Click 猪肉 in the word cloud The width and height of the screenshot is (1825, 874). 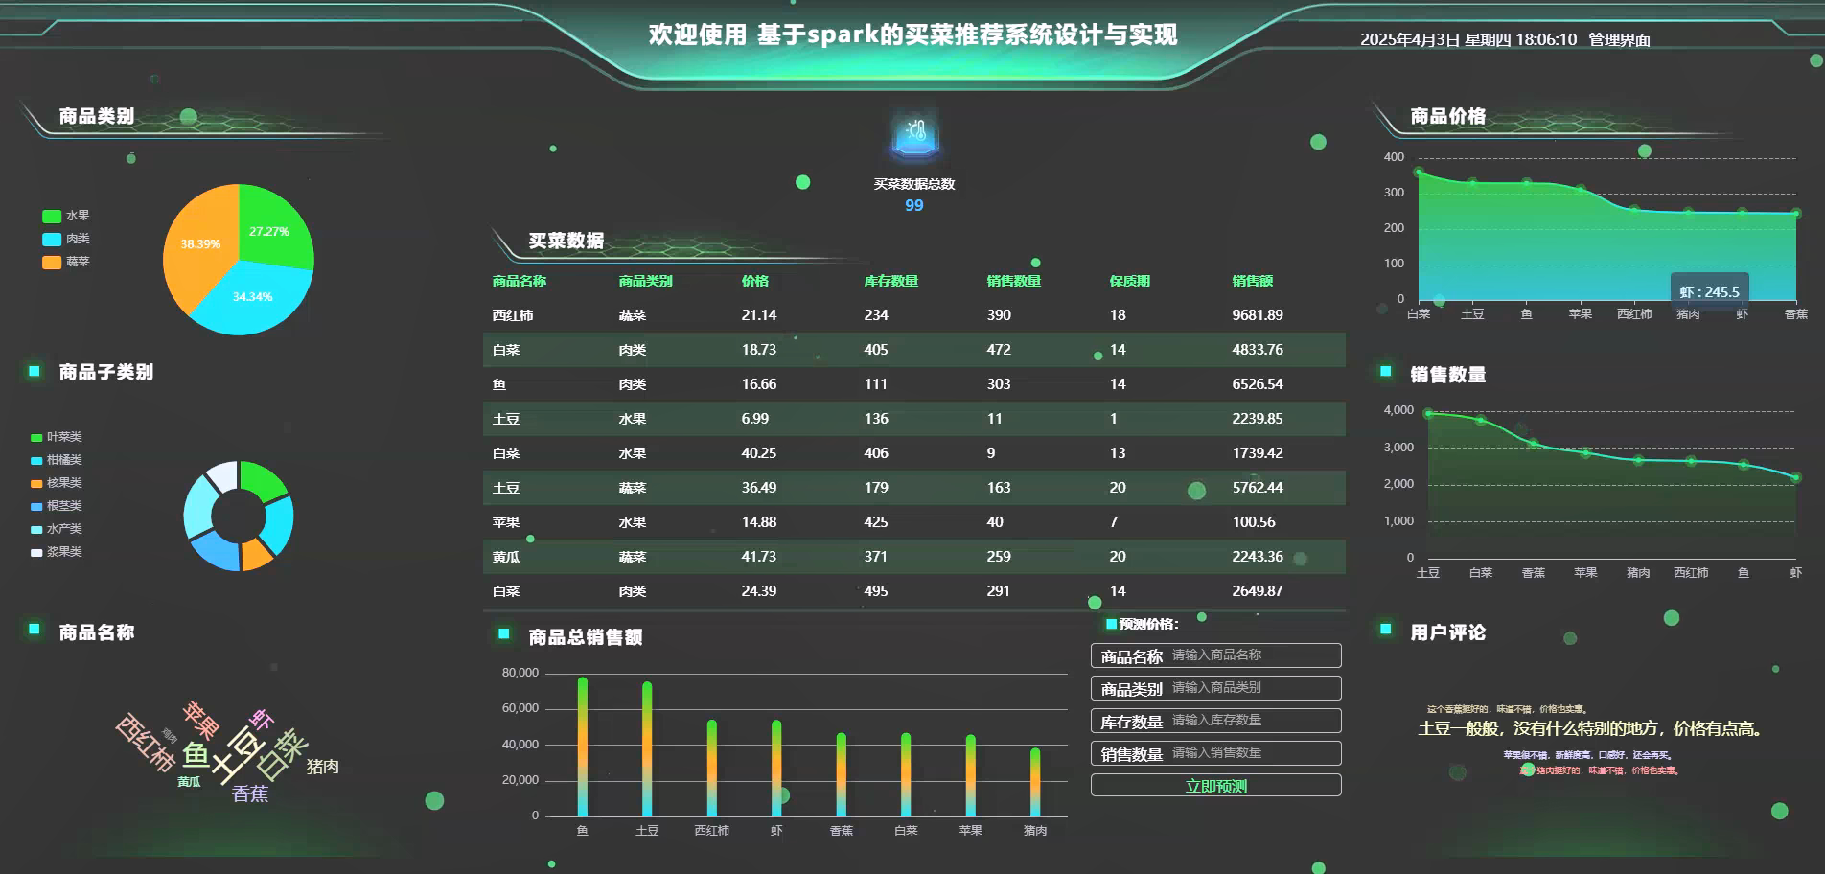click(x=323, y=767)
